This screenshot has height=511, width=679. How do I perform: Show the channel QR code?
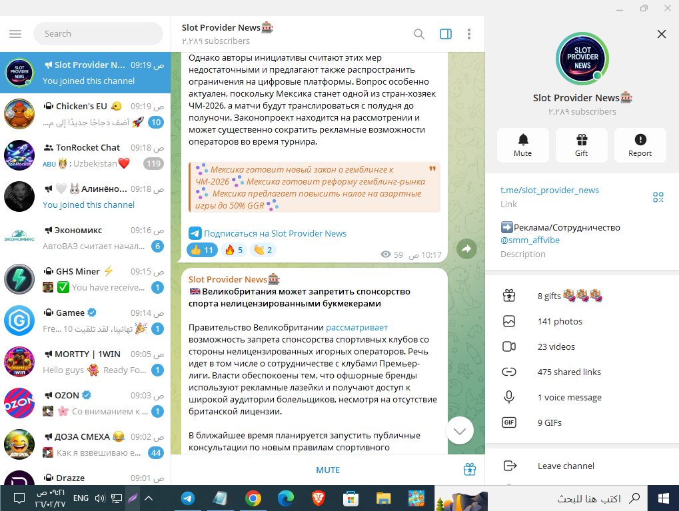pyautogui.click(x=658, y=197)
